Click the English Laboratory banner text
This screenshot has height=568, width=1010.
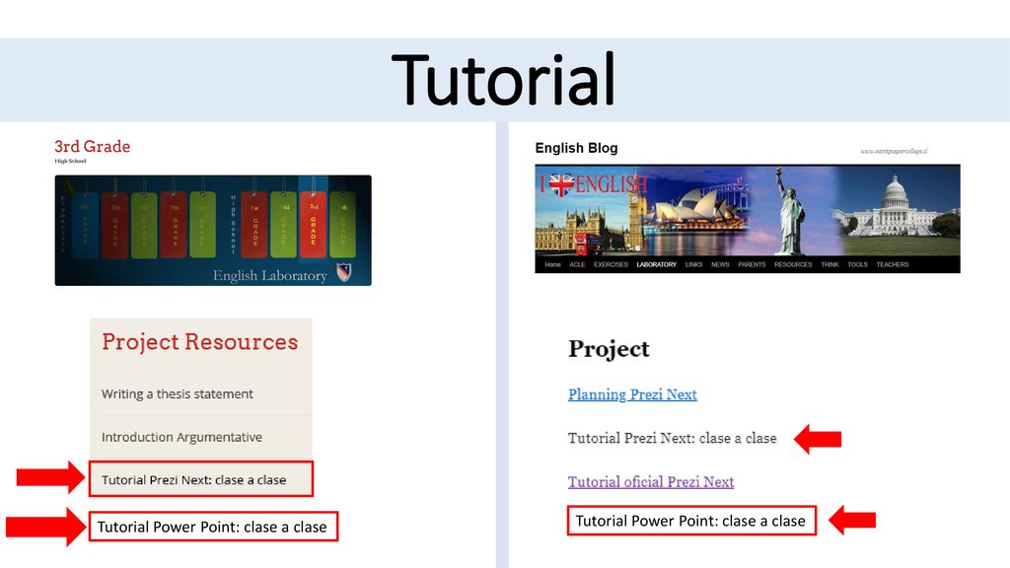270,276
